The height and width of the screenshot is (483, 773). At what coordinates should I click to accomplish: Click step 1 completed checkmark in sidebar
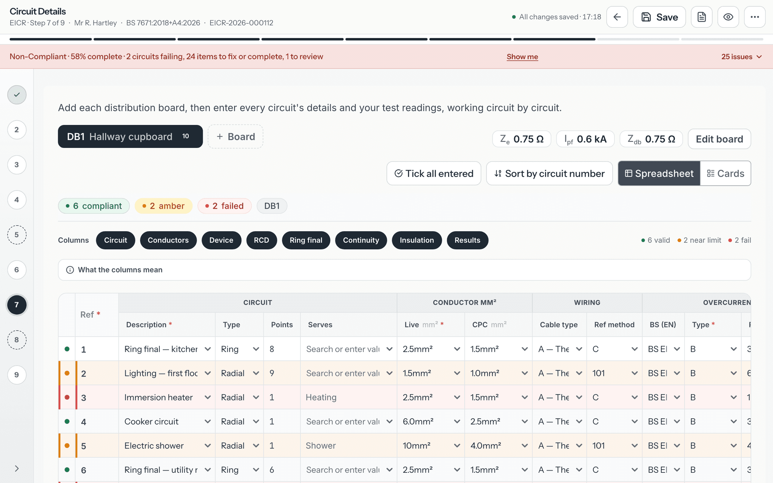click(17, 95)
